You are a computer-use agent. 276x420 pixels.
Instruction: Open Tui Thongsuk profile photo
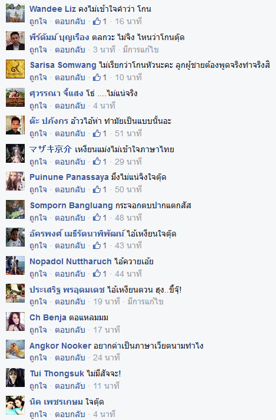(x=15, y=378)
